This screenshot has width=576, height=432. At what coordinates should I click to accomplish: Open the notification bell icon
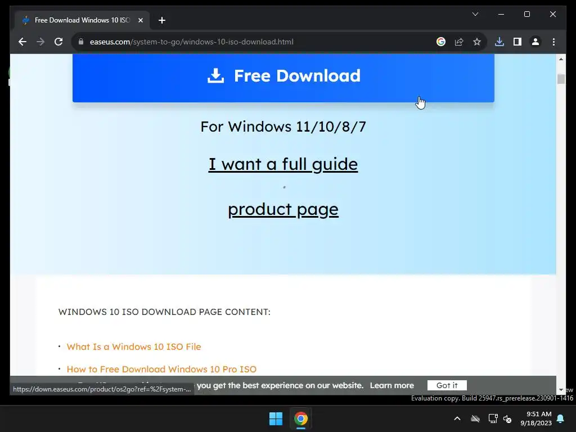point(561,418)
